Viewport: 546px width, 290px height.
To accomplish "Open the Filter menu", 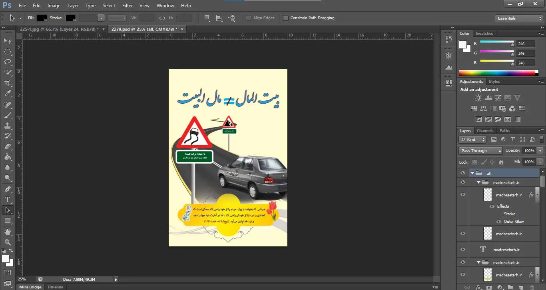I will [x=128, y=6].
